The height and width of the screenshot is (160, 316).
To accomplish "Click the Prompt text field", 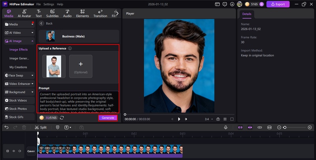I will pos(79,102).
